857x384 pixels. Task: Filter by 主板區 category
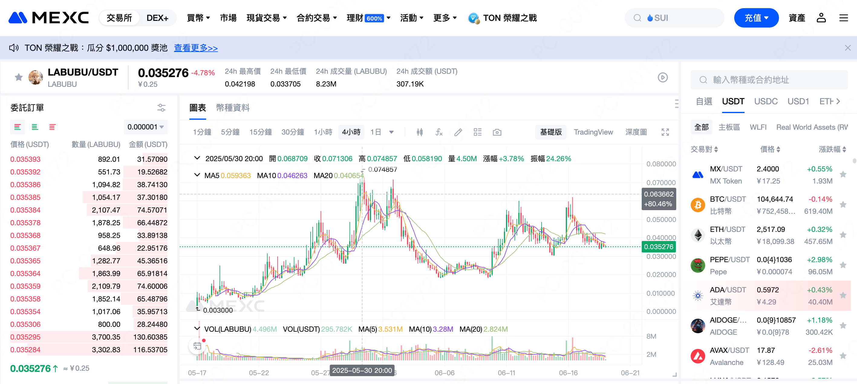coord(729,127)
